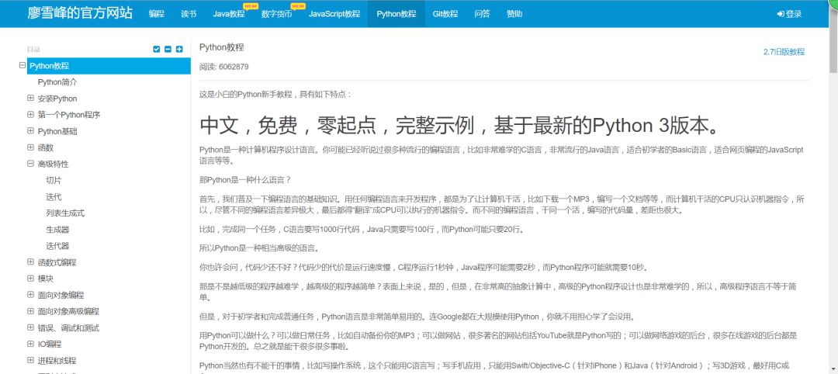Open the JavaScript教程 navigation item
The height and width of the screenshot is (374, 838).
tap(334, 14)
